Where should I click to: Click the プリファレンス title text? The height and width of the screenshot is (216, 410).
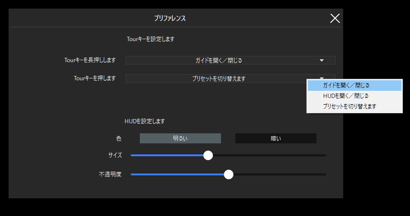(170, 18)
